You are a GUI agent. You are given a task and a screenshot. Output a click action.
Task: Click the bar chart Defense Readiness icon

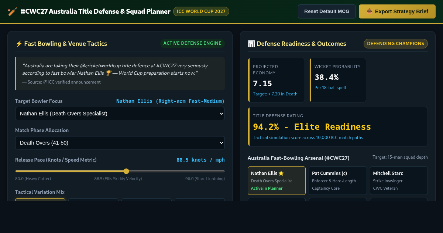[251, 44]
